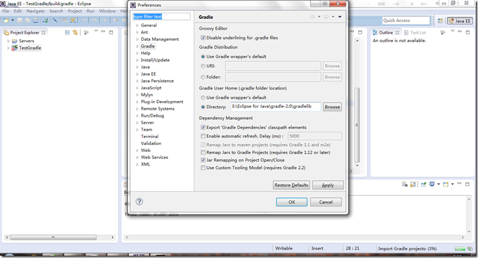478x258 pixels.
Task: Minimize the Project Explorer view
Action: [x=103, y=32]
